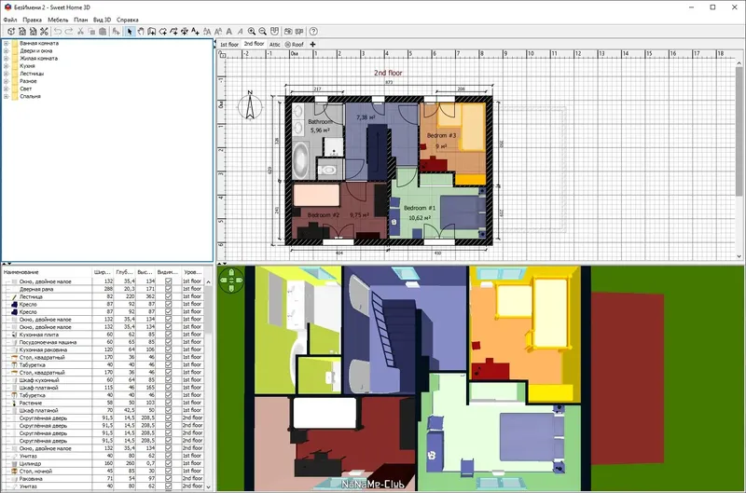Viewport: 746px width, 493px height.
Task: Click the Add furniture to home icon
Action: 116,32
